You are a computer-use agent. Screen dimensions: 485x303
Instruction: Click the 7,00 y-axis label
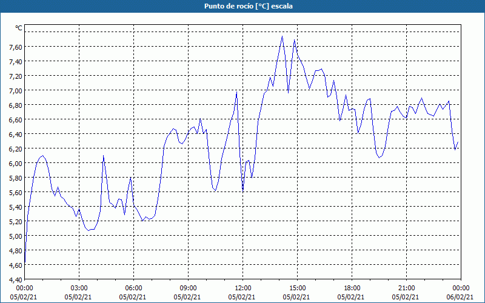(x=16, y=90)
